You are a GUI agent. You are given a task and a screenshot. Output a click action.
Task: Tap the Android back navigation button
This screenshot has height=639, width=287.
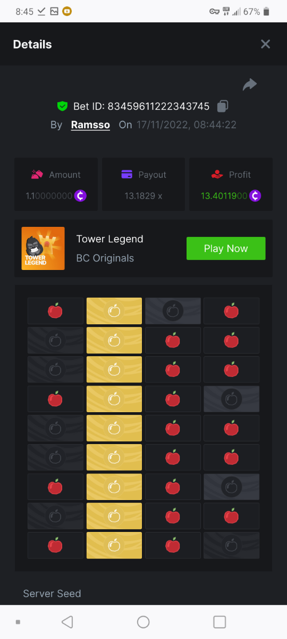click(x=67, y=621)
